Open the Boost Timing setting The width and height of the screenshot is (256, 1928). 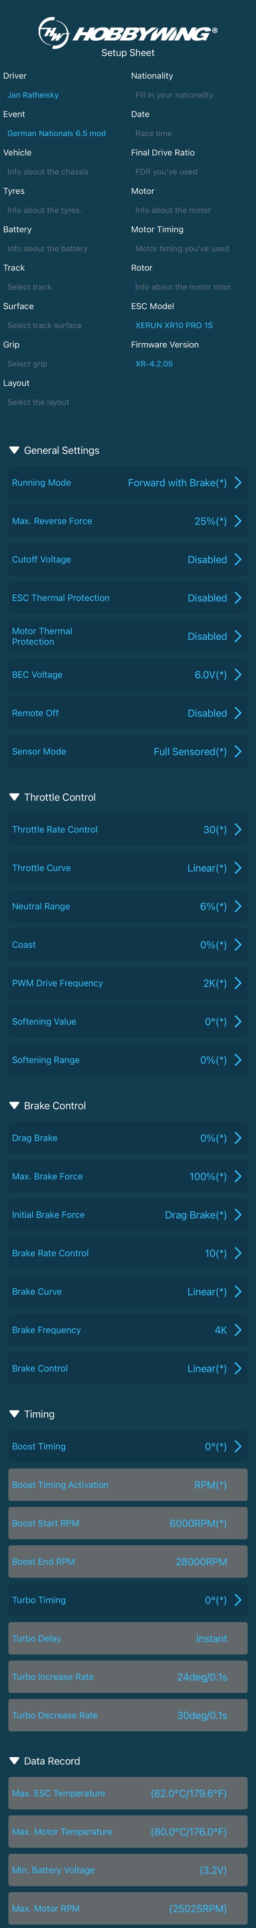point(128,1446)
